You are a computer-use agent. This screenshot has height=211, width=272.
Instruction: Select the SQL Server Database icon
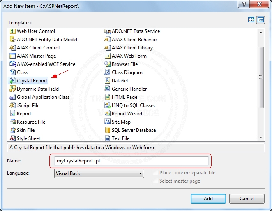(108, 130)
